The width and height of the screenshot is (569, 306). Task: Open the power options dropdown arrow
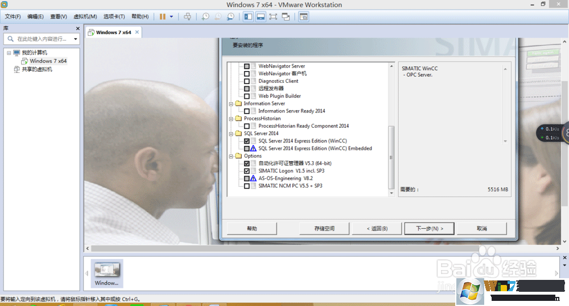click(171, 16)
